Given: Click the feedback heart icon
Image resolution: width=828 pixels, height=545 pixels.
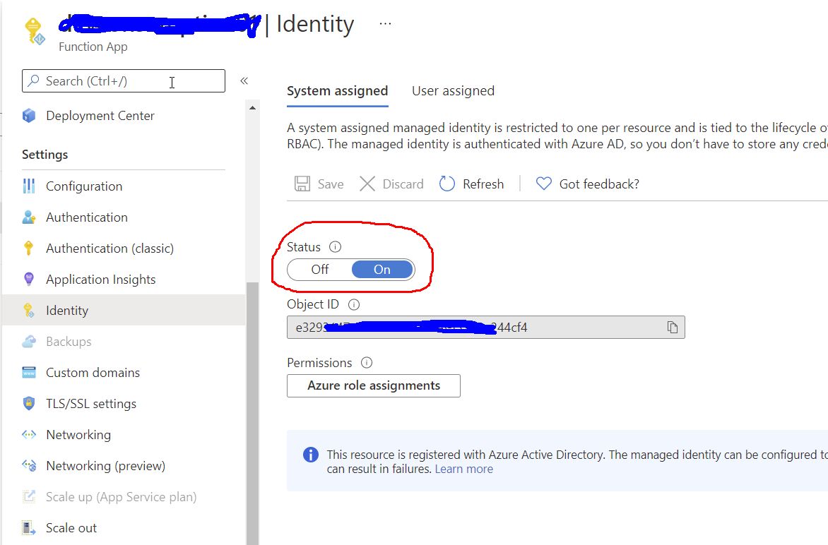Looking at the screenshot, I should 544,184.
